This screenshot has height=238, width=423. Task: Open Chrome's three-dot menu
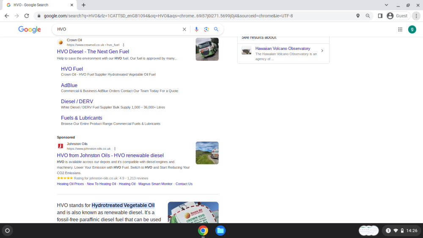[416, 16]
